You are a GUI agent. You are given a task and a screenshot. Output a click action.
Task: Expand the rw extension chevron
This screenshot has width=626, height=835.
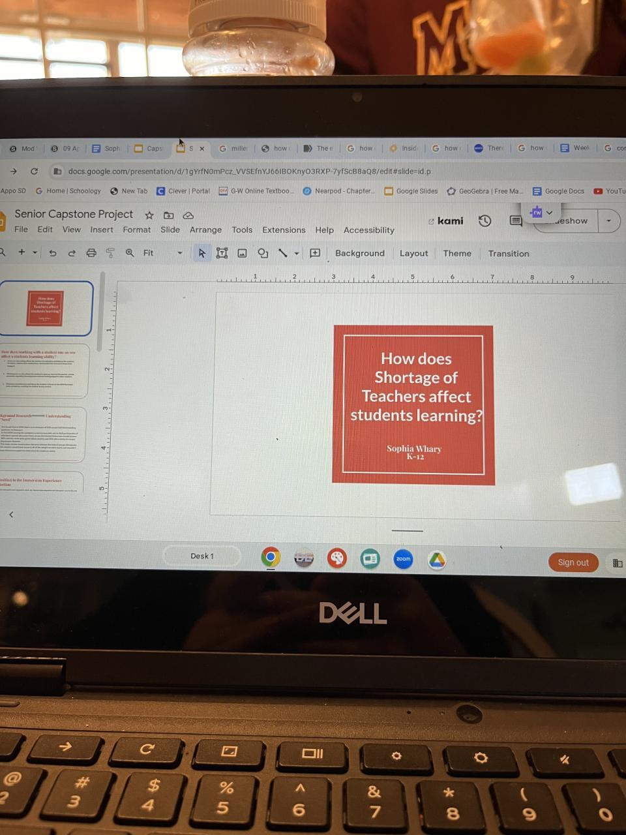(x=550, y=212)
